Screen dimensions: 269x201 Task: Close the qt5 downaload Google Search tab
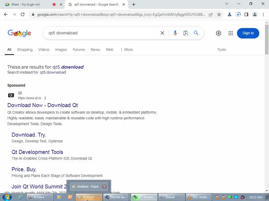[124, 5]
